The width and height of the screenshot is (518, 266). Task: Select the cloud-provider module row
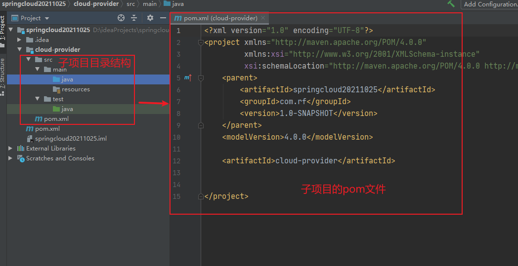coord(88,49)
